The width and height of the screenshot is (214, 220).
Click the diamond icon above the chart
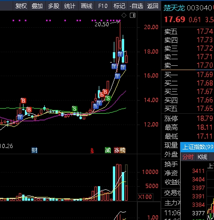[124, 16]
